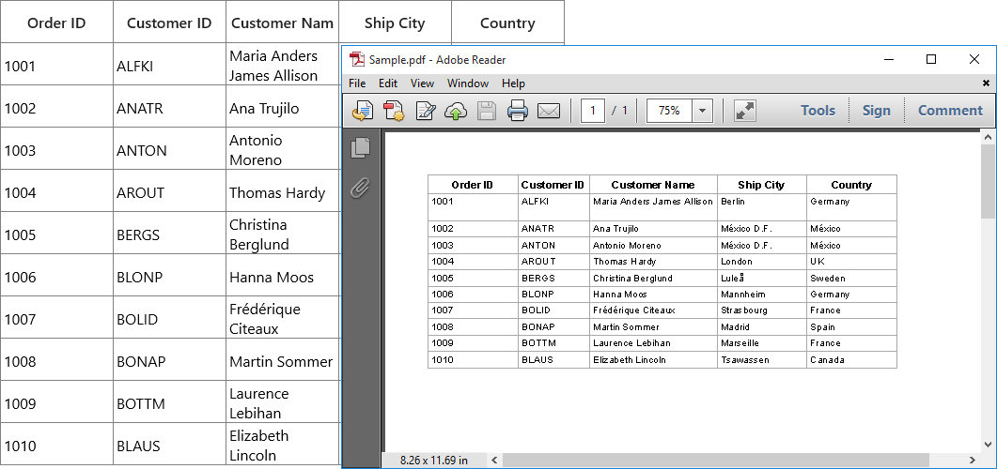997x469 pixels.
Task: Click the vertical scrollbar up arrow
Action: tap(988, 136)
